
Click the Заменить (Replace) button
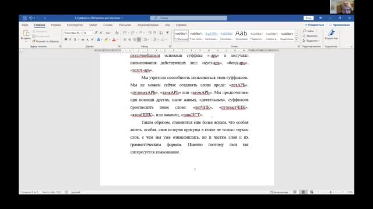pos(310,36)
